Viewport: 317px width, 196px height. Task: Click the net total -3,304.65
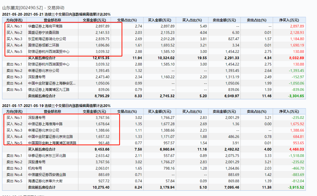coord(296,96)
